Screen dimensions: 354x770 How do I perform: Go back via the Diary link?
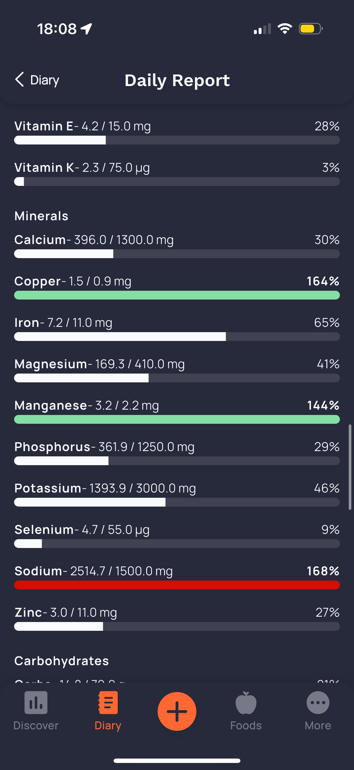45,80
